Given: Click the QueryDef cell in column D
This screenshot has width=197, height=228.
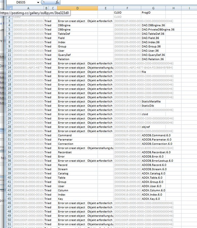Looking at the screenshot, I should (x=77, y=55).
